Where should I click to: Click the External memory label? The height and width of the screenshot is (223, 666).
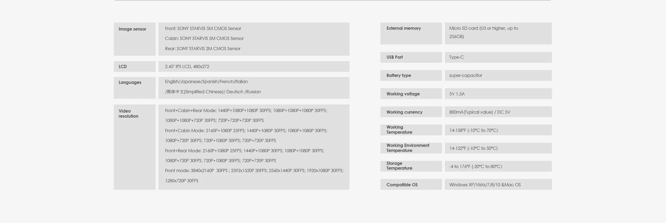coord(404,28)
